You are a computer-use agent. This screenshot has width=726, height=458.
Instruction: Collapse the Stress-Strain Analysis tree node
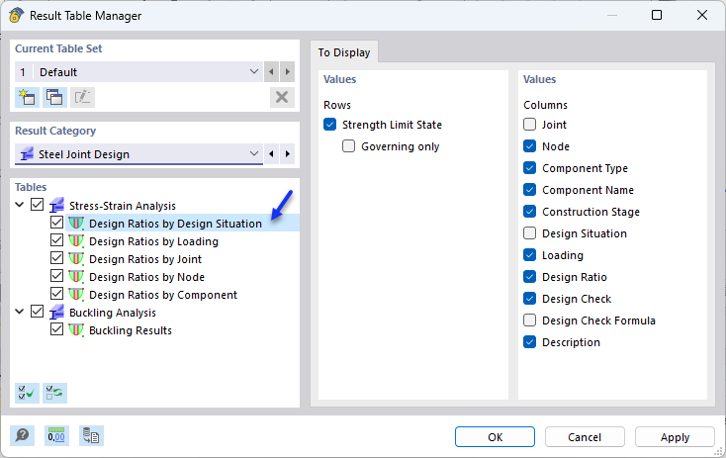[x=20, y=205]
